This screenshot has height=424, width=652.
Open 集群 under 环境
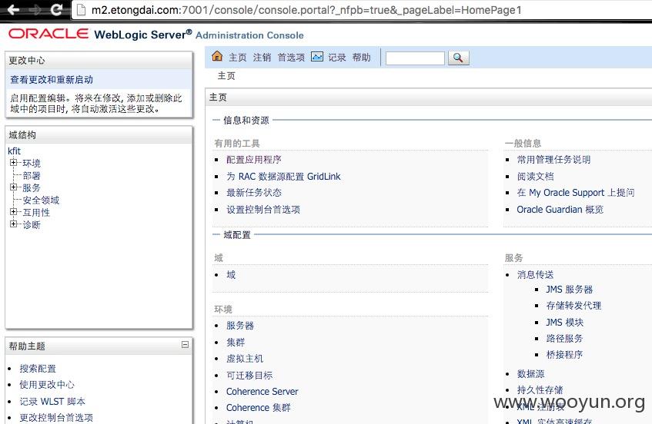point(236,343)
